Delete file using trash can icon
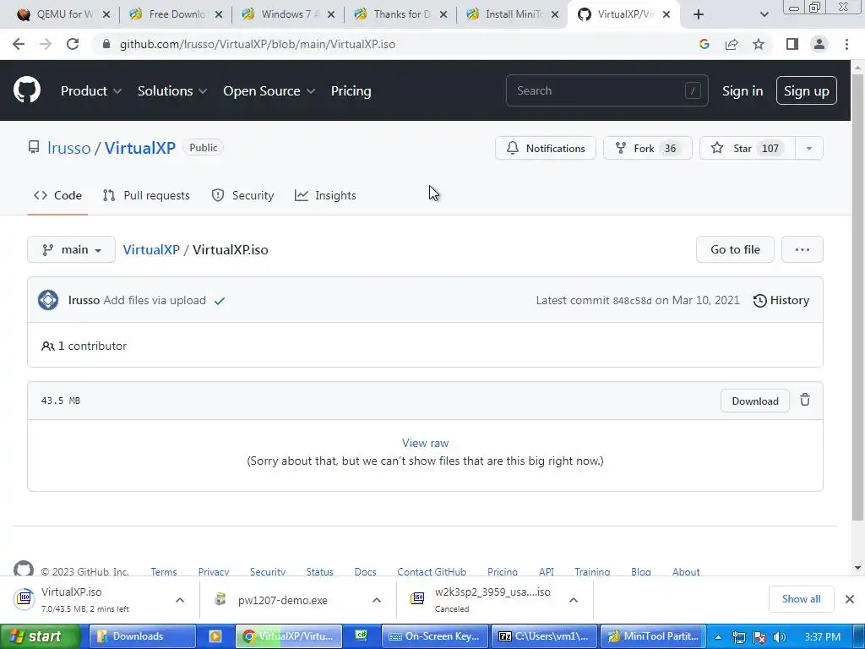This screenshot has height=649, width=865. (x=805, y=400)
